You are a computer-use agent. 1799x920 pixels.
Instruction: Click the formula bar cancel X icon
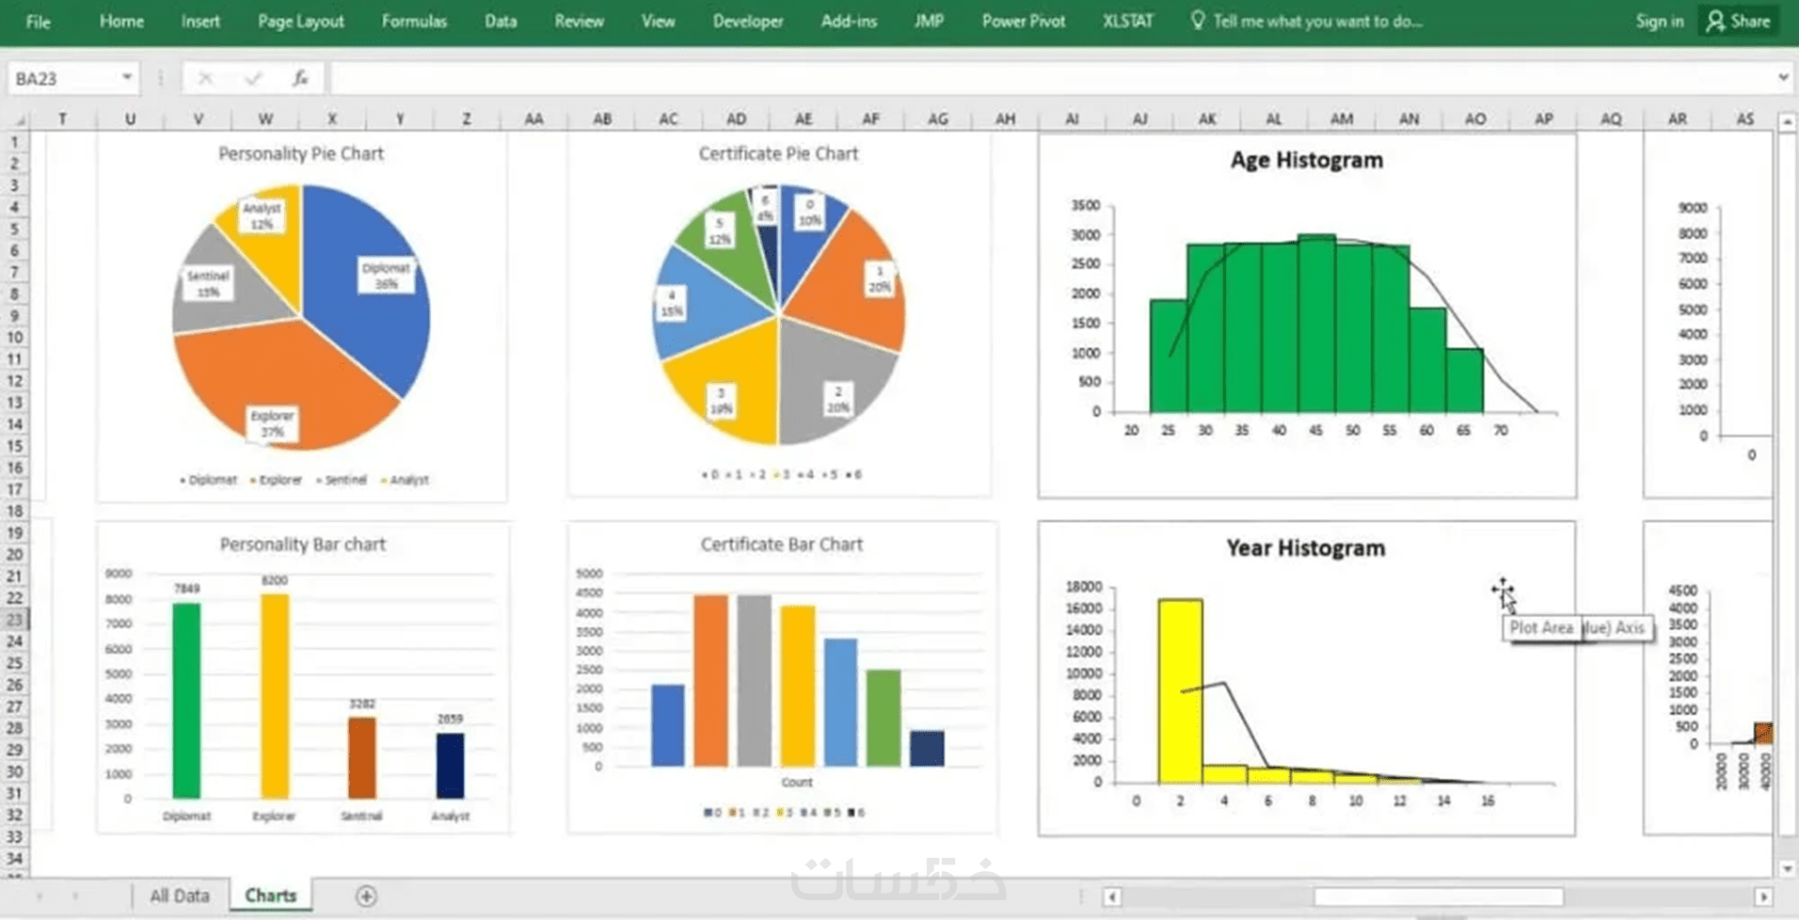(205, 79)
